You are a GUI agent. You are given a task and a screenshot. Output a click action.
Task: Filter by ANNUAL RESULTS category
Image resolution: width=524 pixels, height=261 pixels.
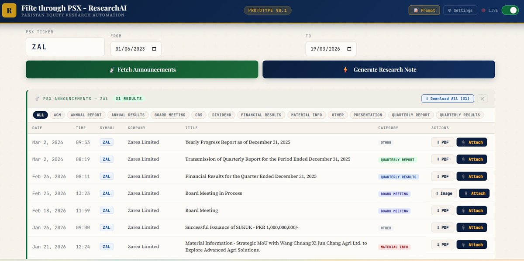pos(128,115)
